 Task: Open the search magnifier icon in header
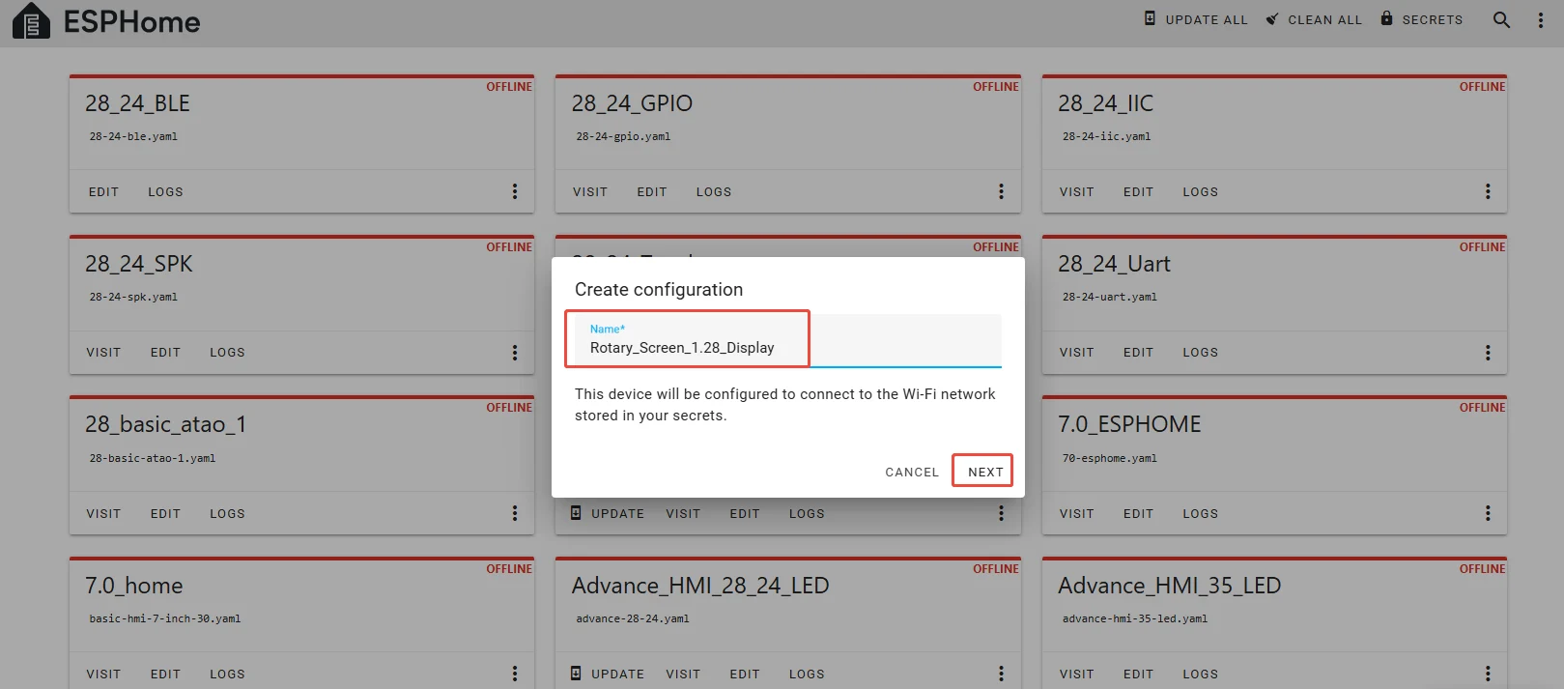pos(1501,19)
